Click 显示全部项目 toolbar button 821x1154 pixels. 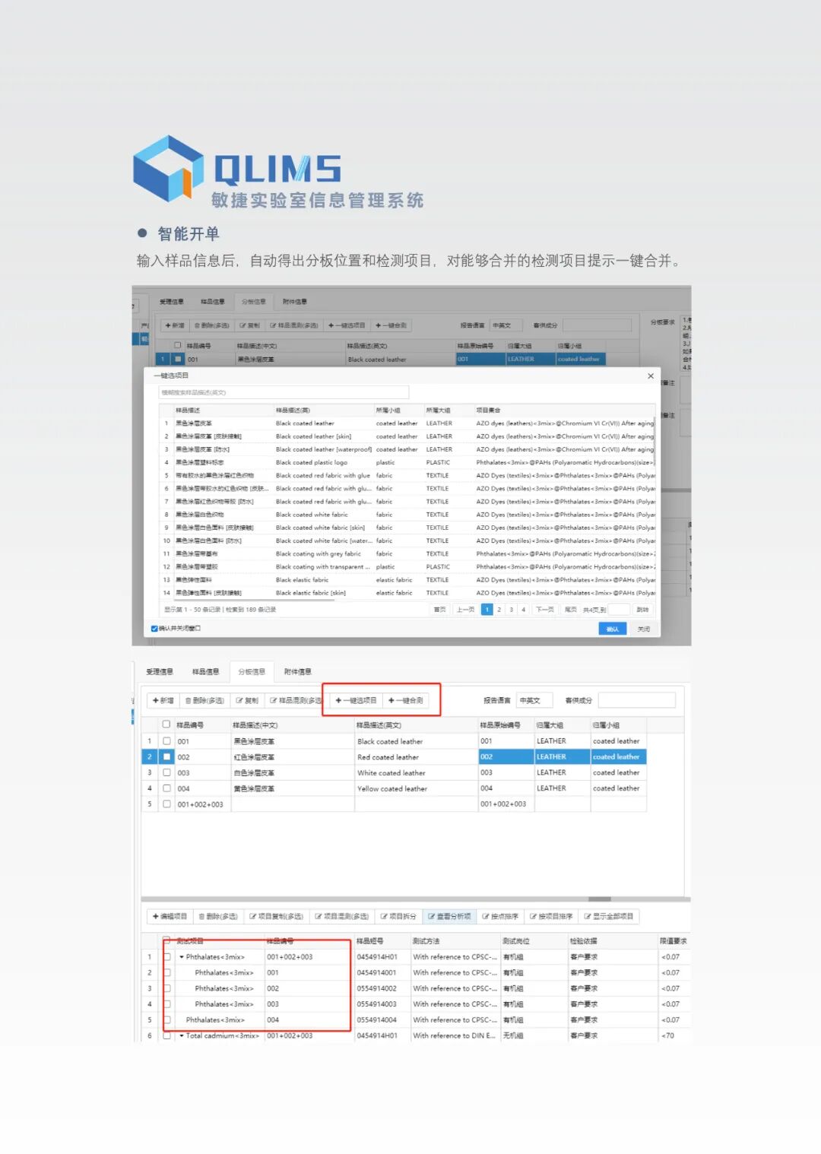click(608, 917)
